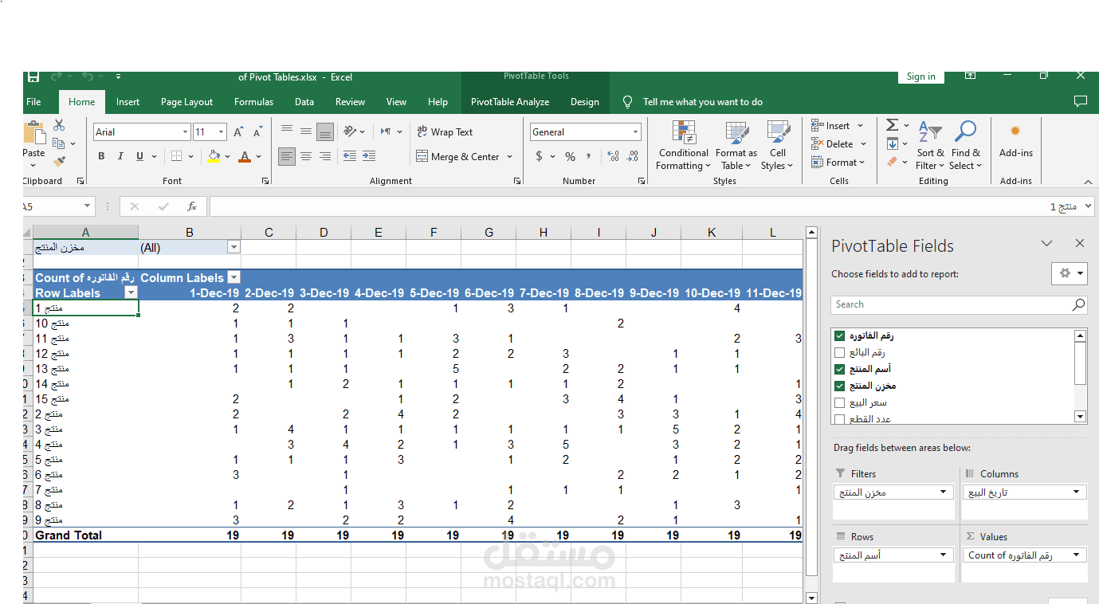Click the Merge & Center button
Screen dimensions: 1099x604
pyautogui.click(x=464, y=157)
